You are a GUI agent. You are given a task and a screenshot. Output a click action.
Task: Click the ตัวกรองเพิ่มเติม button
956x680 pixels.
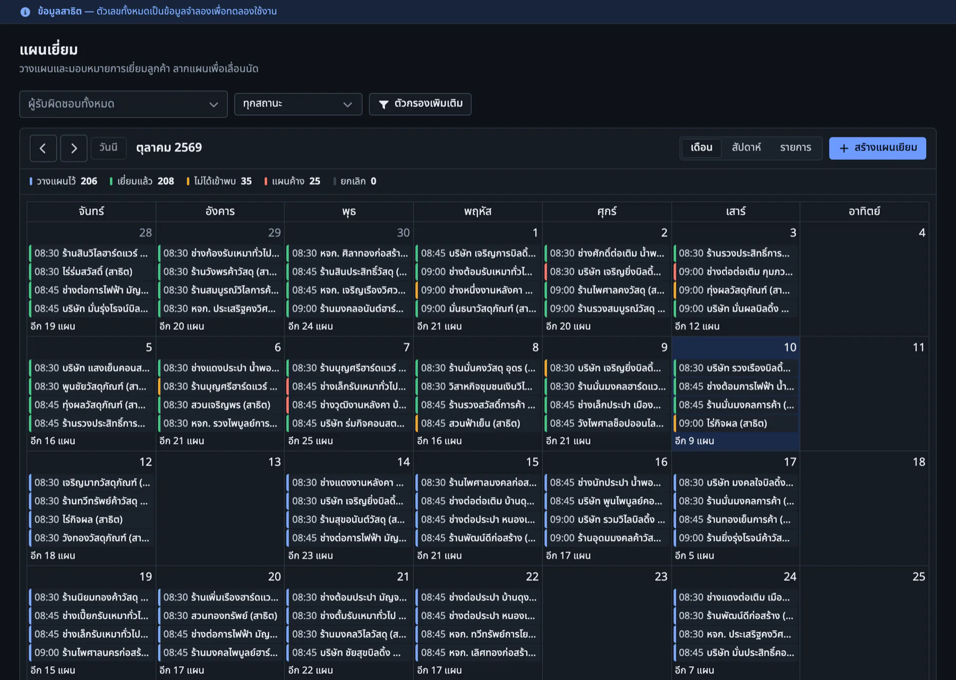coord(420,104)
